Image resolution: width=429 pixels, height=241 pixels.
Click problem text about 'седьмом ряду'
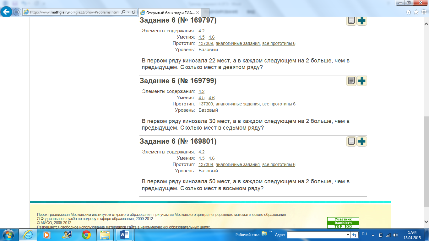coord(246,125)
